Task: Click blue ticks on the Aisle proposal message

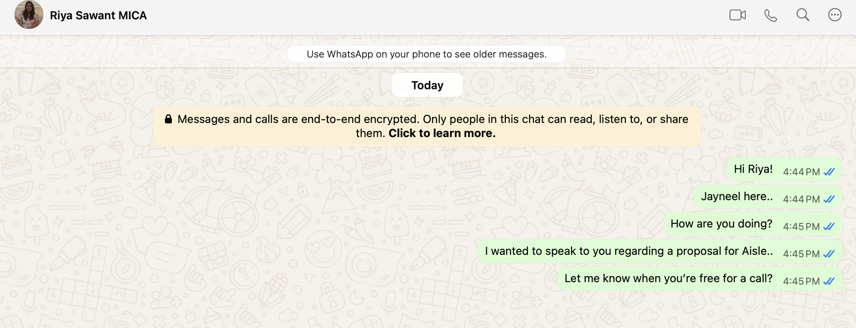Action: point(829,254)
